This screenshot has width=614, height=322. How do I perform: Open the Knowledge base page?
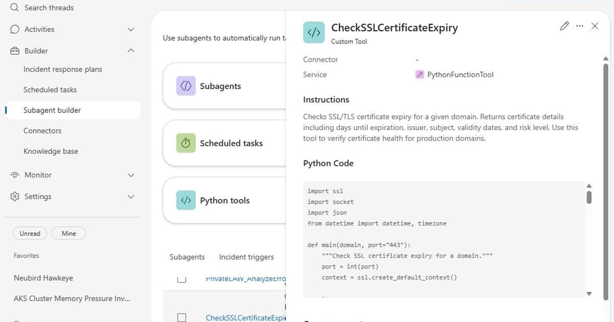click(x=51, y=151)
